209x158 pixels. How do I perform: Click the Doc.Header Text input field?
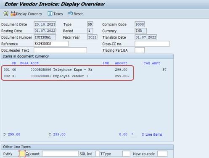pos(60,50)
